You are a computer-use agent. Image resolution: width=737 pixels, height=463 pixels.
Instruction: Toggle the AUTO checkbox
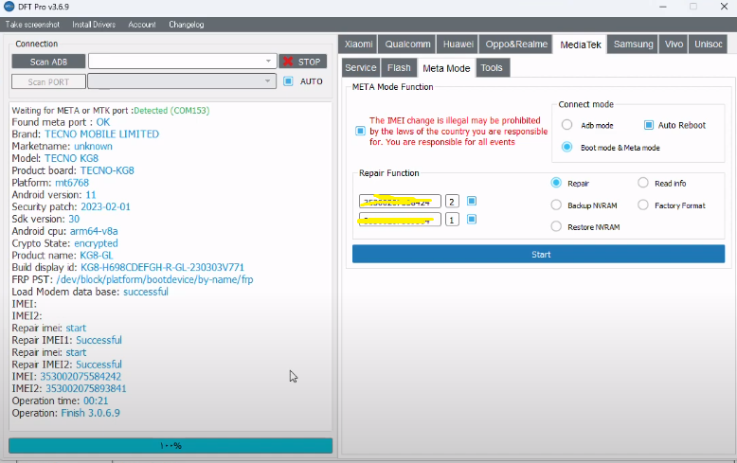288,81
